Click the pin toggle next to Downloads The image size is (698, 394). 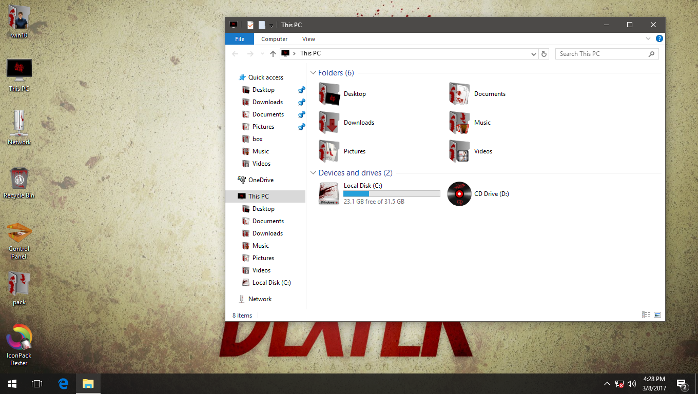301,102
